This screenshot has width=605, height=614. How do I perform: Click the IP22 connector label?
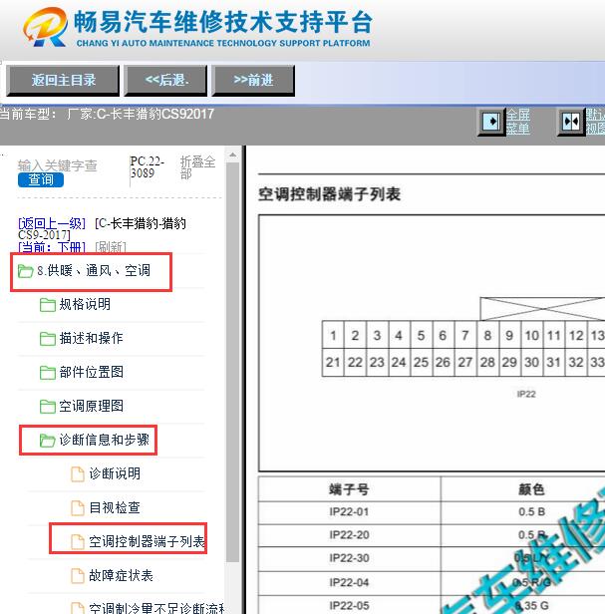point(526,394)
